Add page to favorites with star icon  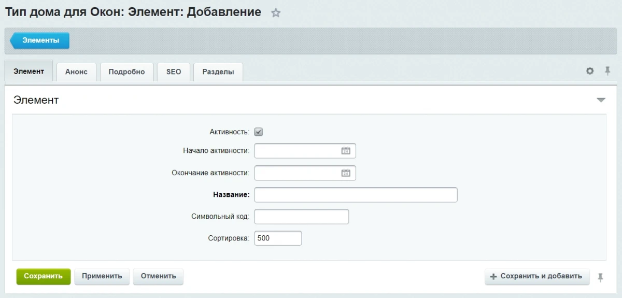point(276,13)
